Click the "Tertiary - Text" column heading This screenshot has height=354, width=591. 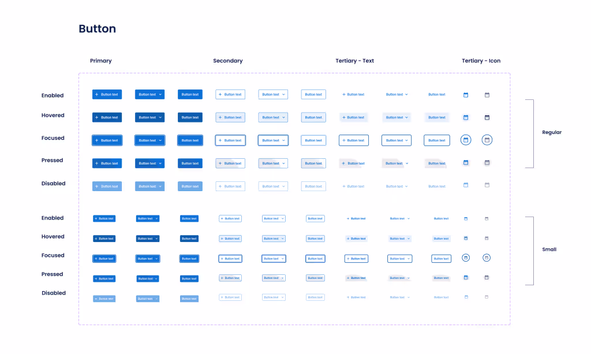tap(355, 61)
